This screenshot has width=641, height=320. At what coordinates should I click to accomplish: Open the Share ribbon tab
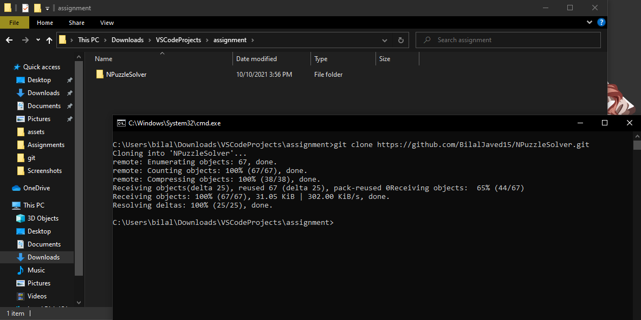click(x=76, y=23)
